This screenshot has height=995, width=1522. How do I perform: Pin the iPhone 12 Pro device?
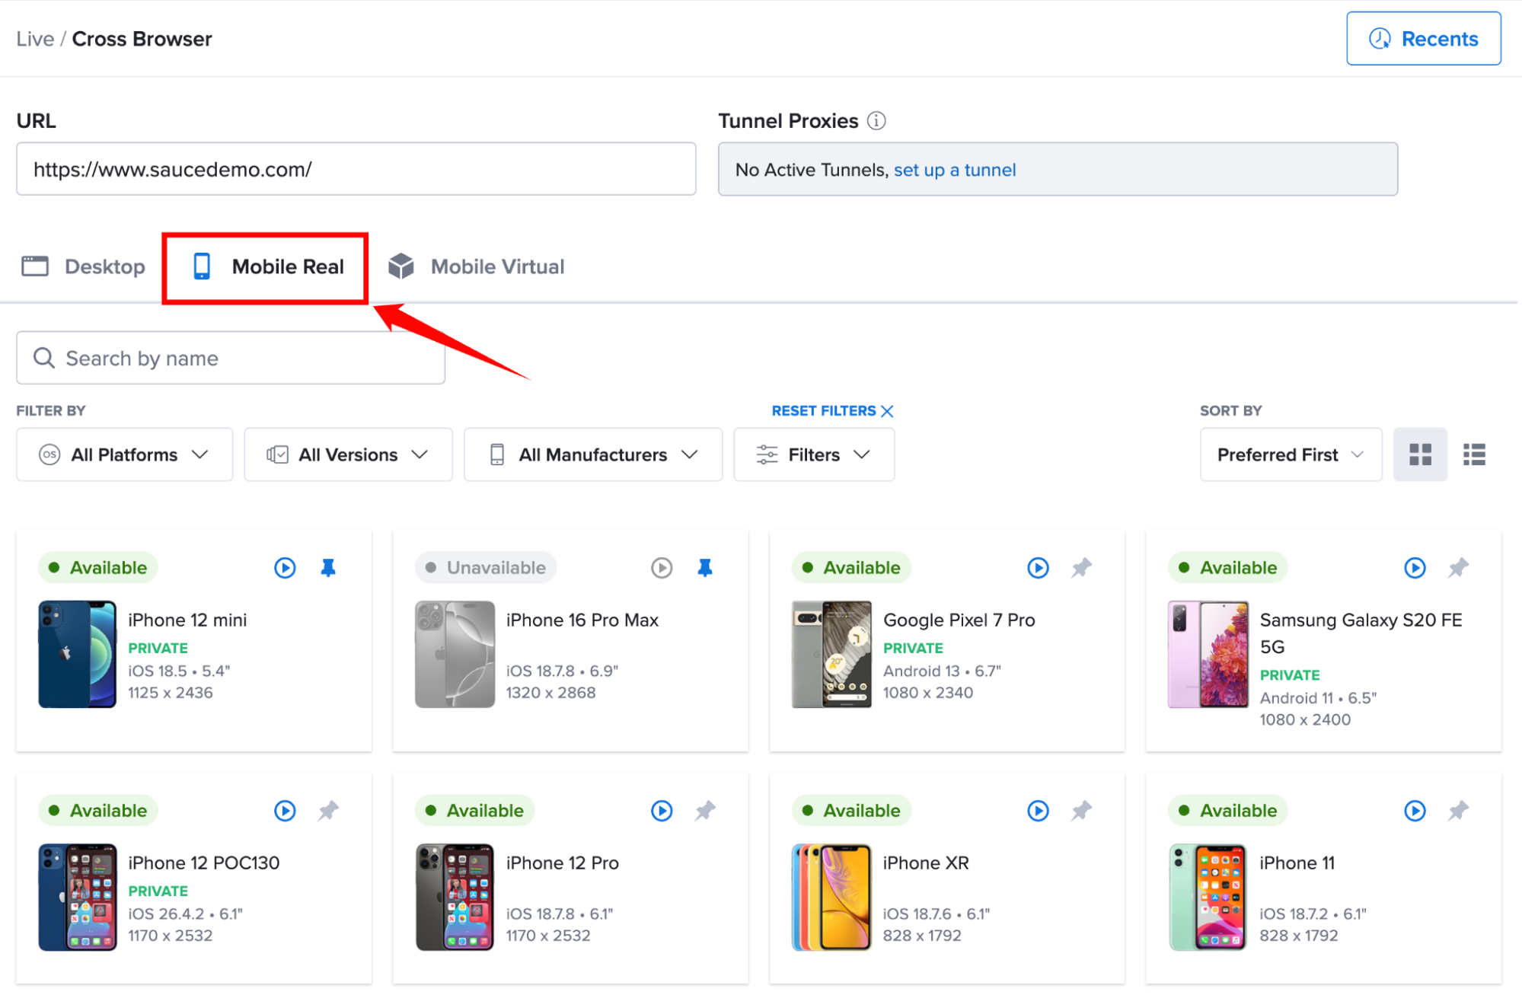705,811
